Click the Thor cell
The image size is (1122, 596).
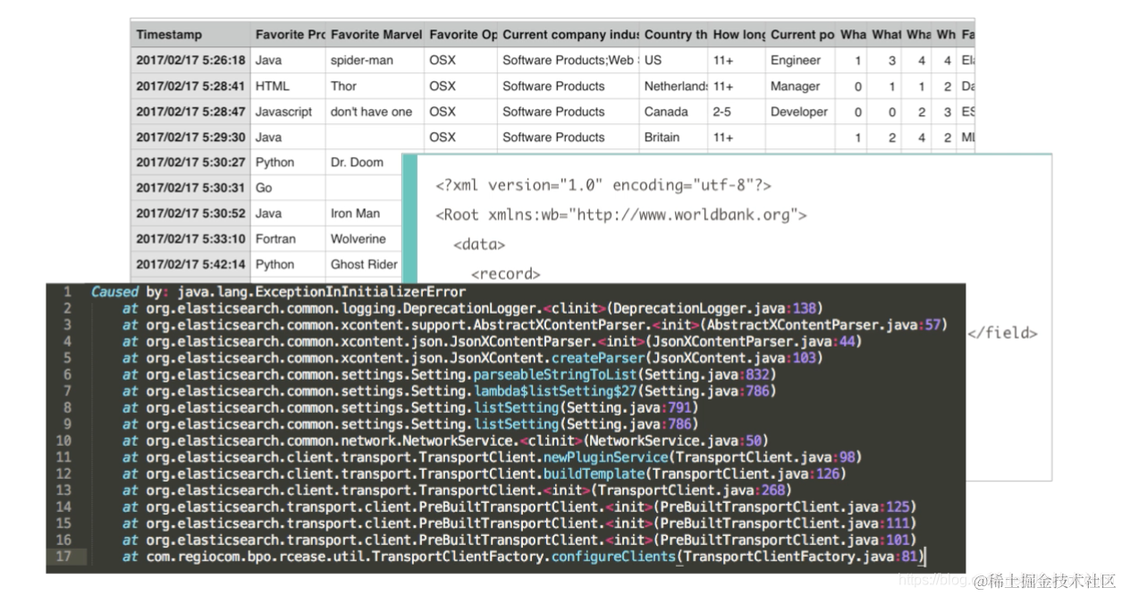tap(375, 87)
